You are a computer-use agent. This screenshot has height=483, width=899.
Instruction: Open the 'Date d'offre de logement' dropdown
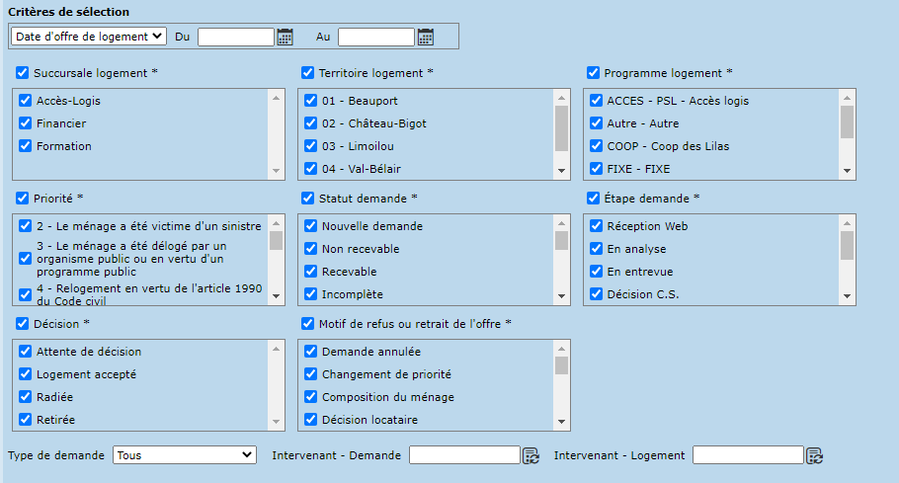88,37
